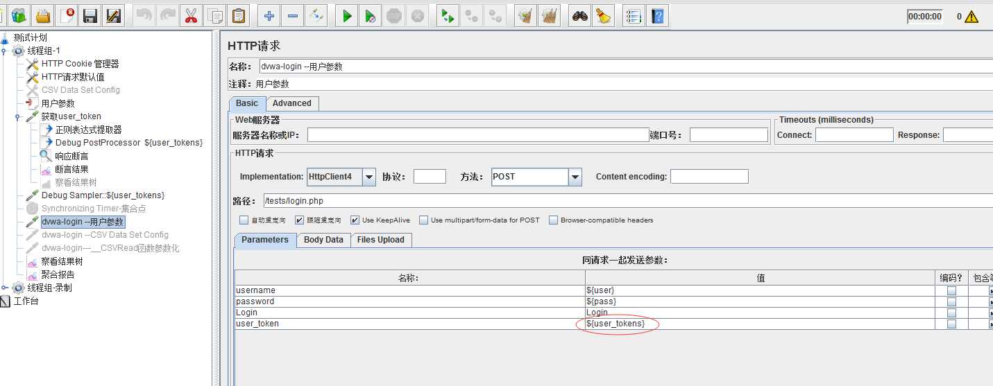993x386 pixels.
Task: Open the 方法 POST method dropdown
Action: [x=575, y=177]
